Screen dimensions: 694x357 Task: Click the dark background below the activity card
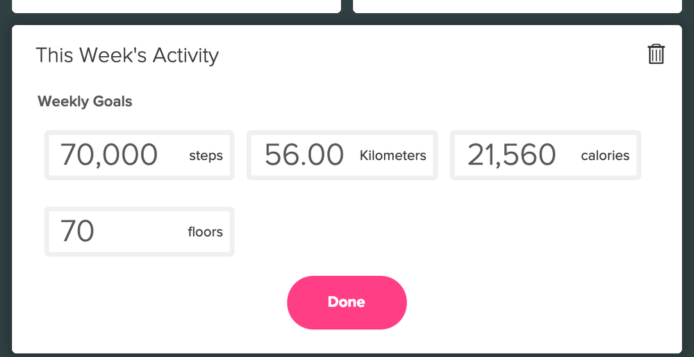(347, 355)
